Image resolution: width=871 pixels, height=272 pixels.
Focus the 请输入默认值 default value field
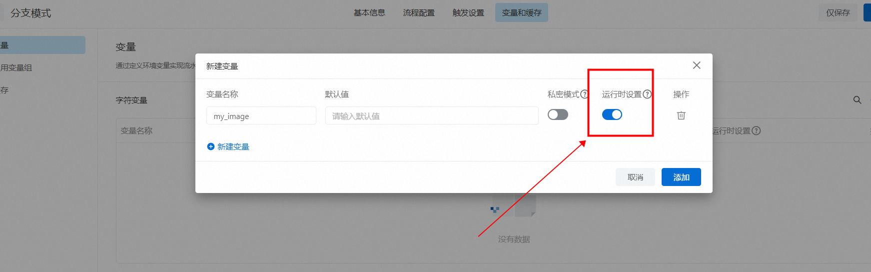point(432,115)
